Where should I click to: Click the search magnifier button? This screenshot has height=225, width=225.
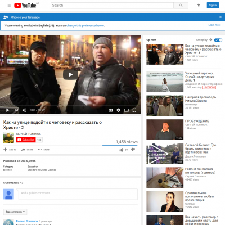(x=181, y=6)
